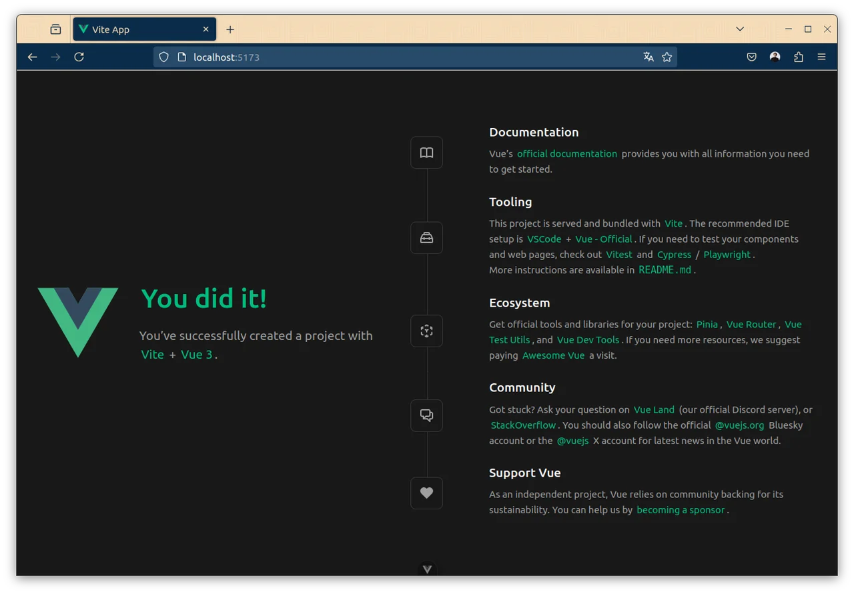Screen dimensions: 854x594
Task: Click the README.md text
Action: pyautogui.click(x=665, y=270)
